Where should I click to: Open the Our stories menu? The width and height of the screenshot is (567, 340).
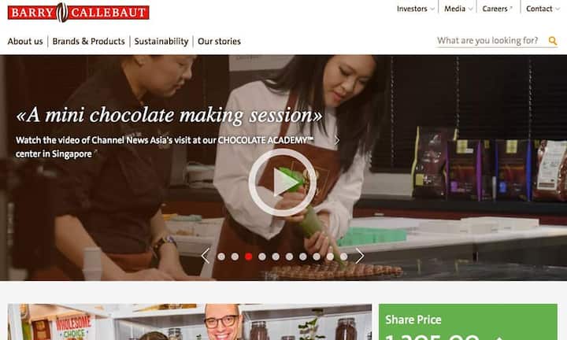pos(219,41)
